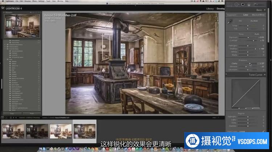Select the bright third filmstrip thumbnail
The width and height of the screenshot is (272, 152).
pos(61,131)
